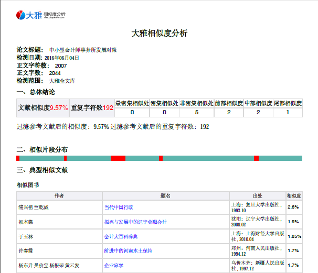The image size is (318, 273).
Task: Select the character count value 2007
Action: coord(61,65)
